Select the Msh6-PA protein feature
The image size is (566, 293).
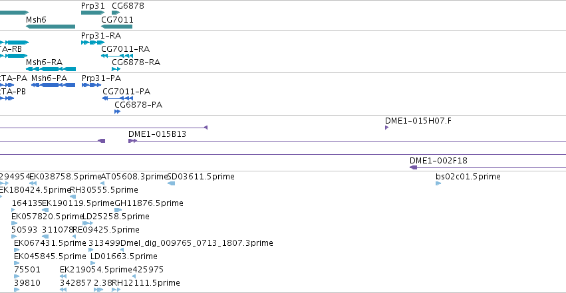pos(53,85)
